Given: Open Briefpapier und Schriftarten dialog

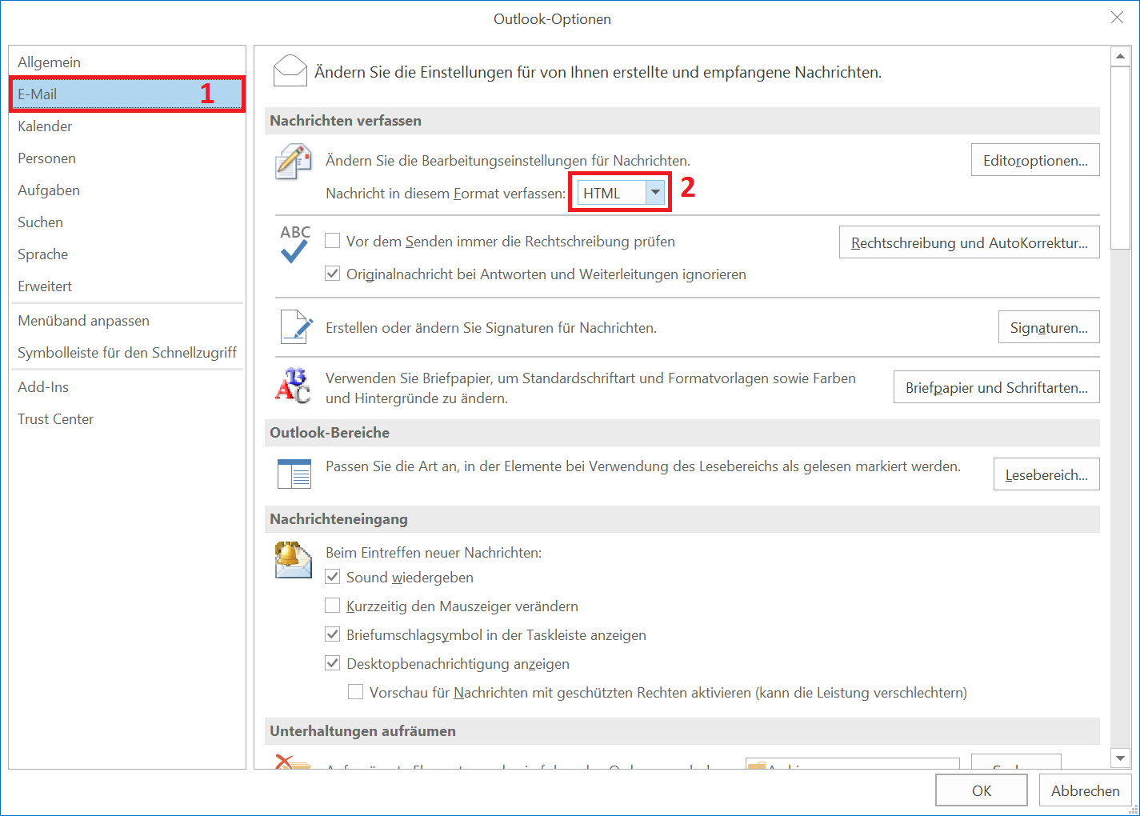Looking at the screenshot, I should [x=997, y=387].
